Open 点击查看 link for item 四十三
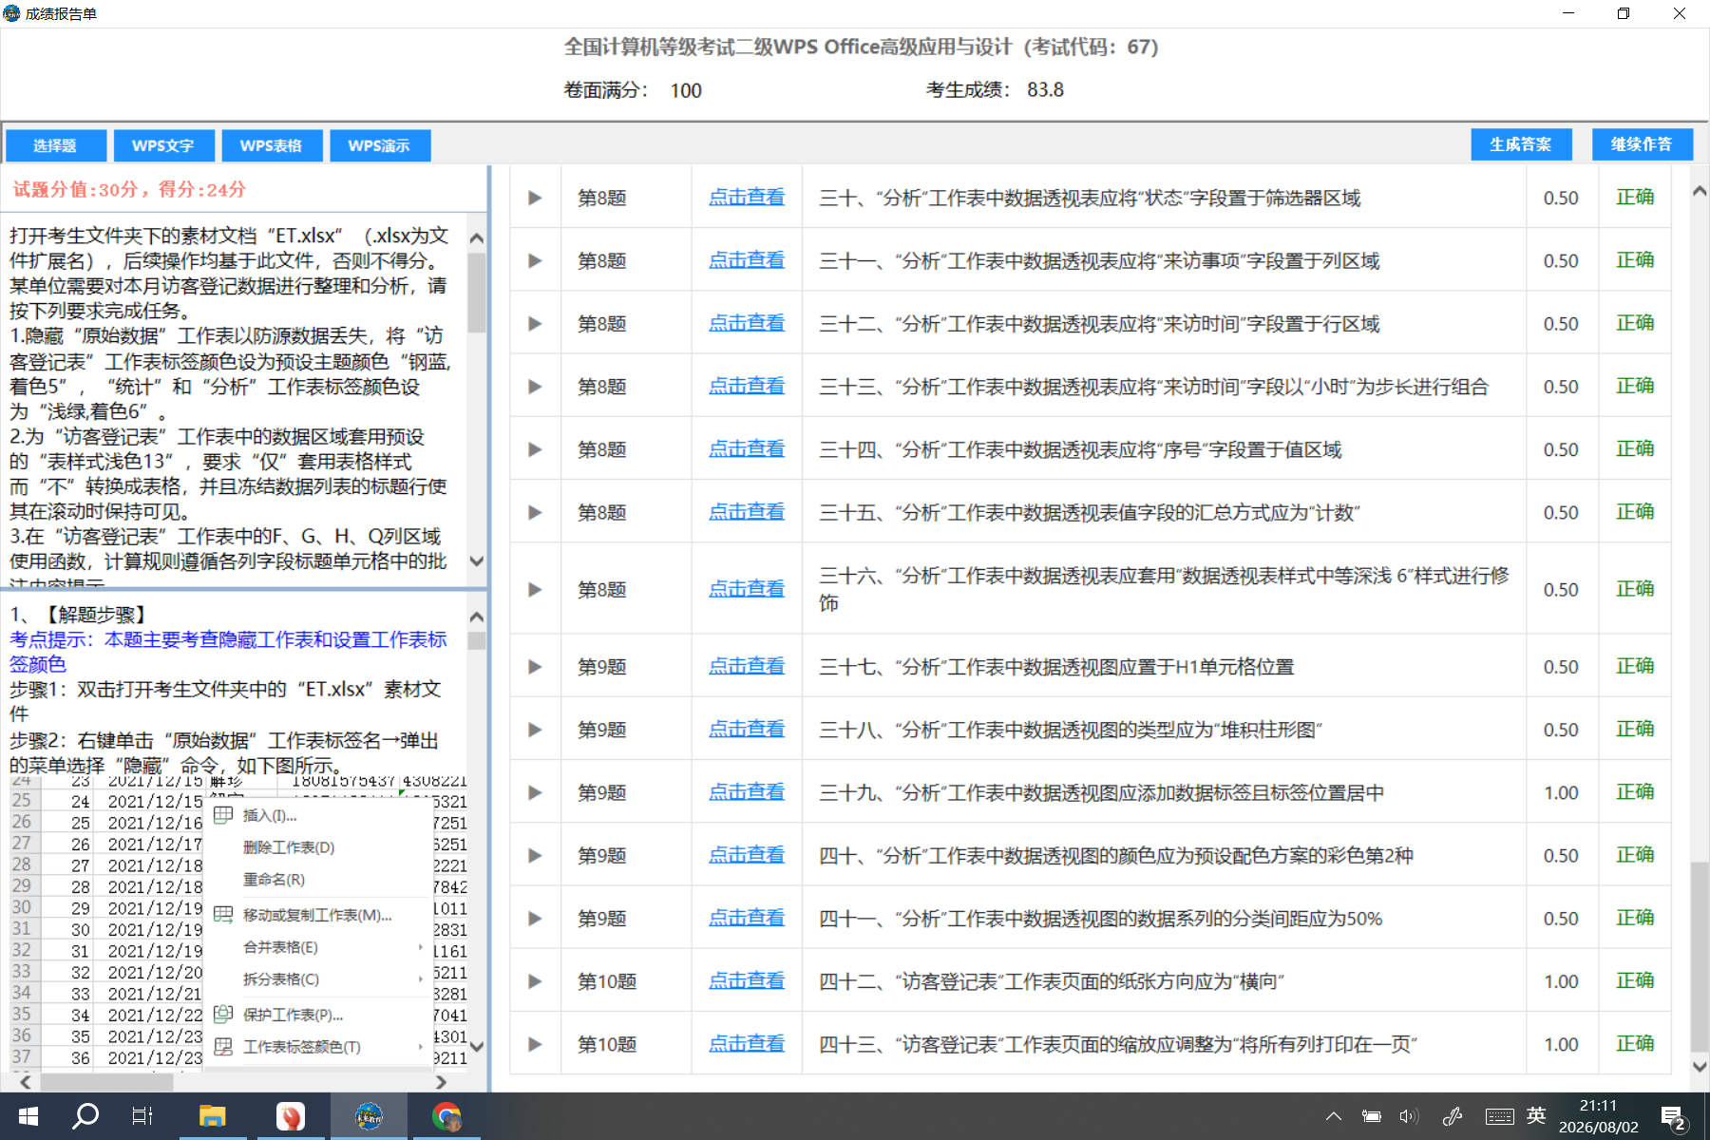The height and width of the screenshot is (1140, 1710). point(747,1044)
